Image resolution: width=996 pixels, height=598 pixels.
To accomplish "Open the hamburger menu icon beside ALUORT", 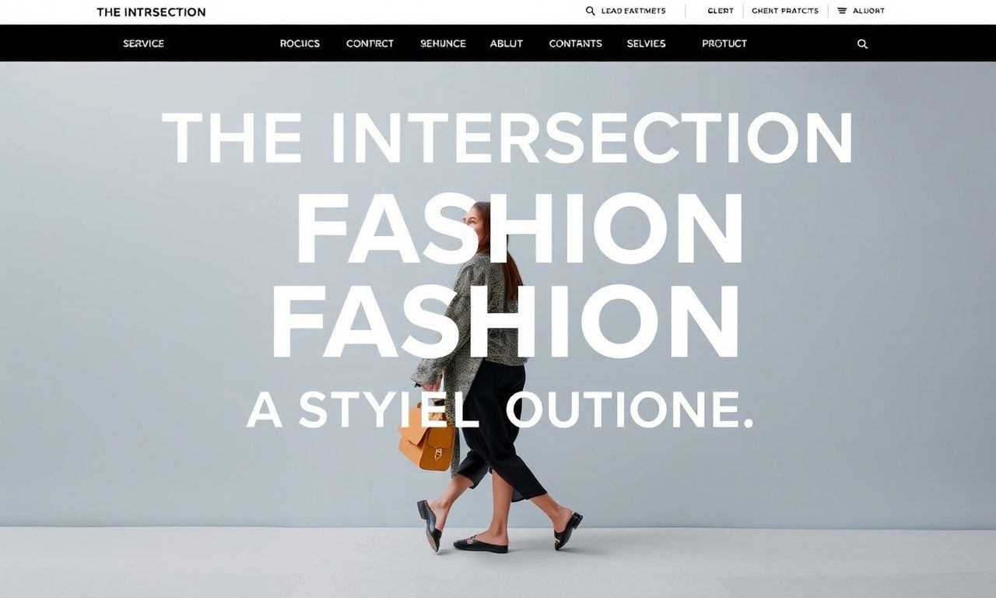I will pos(842,11).
